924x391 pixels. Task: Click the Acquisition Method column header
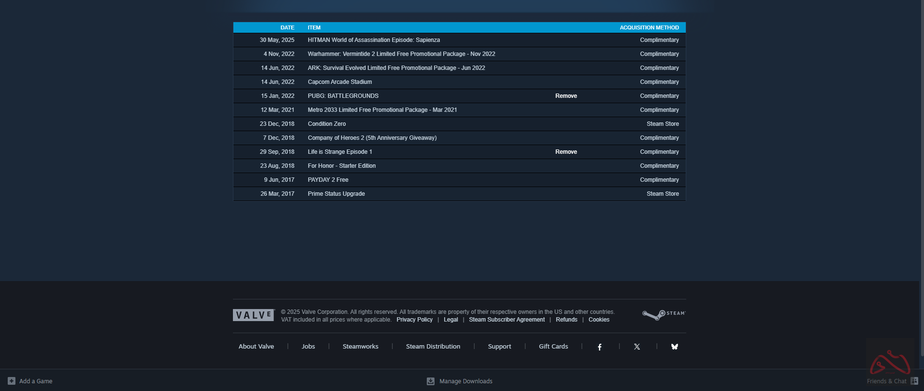pos(649,27)
